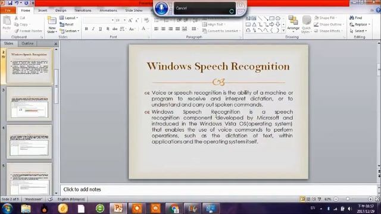Toggle bullets list button
This screenshot has height=214, width=381.
[x=157, y=20]
